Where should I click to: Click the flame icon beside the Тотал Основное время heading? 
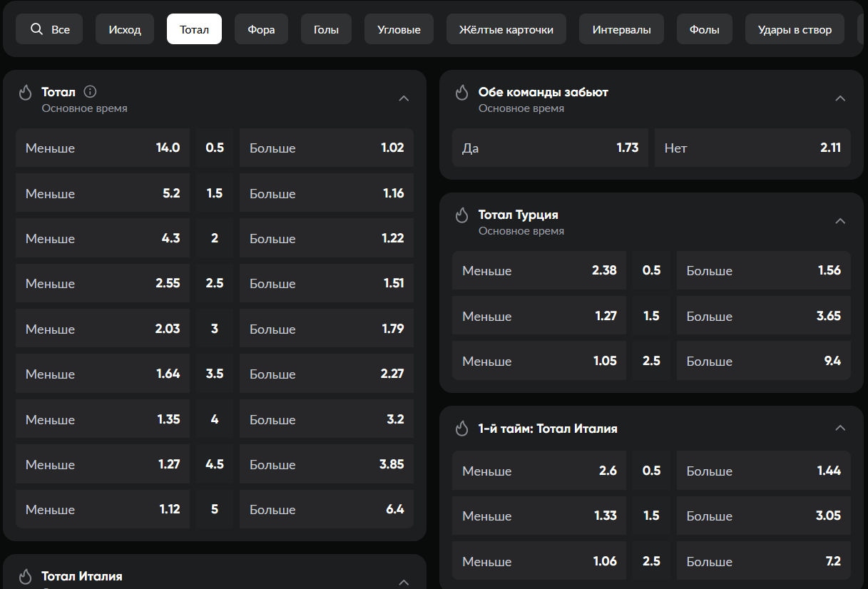click(x=26, y=93)
